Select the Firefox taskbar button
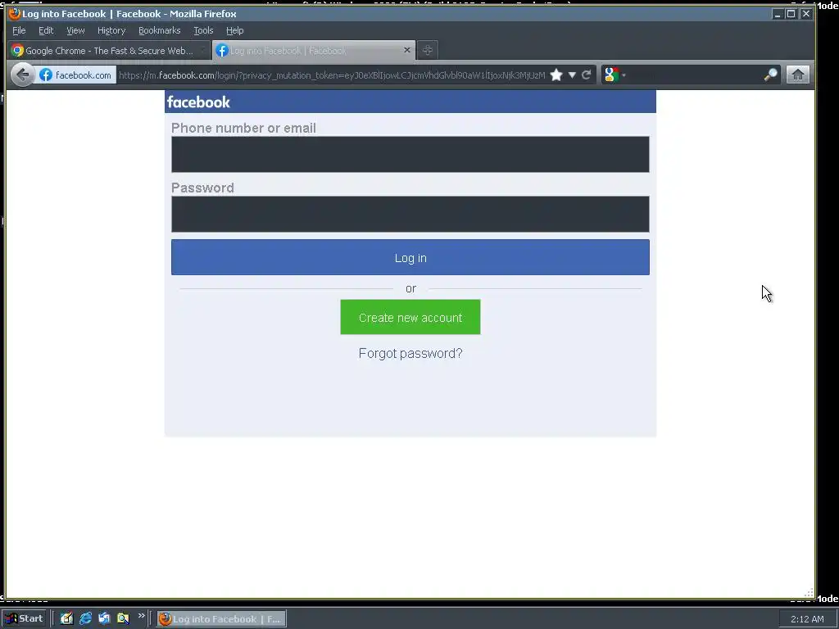Viewport: 839px width, 629px height. [221, 619]
